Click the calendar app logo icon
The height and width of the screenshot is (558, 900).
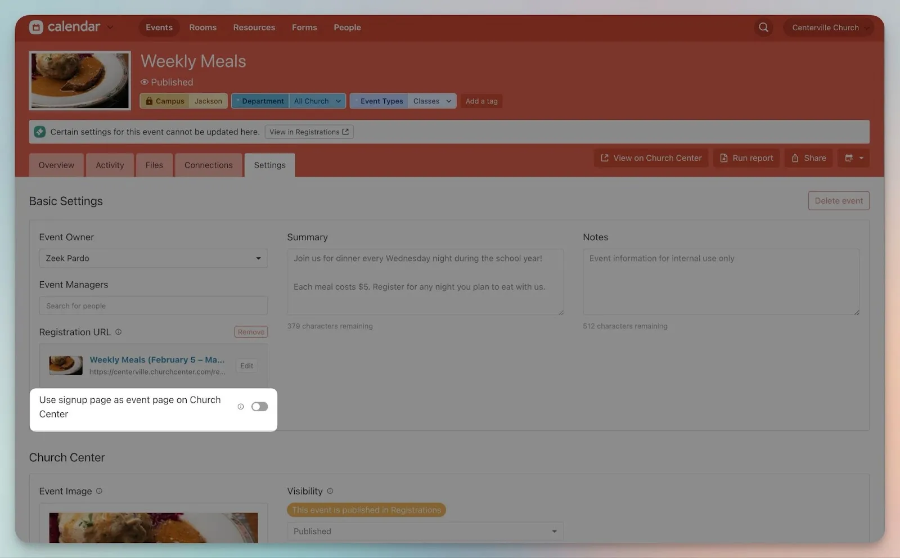(36, 27)
